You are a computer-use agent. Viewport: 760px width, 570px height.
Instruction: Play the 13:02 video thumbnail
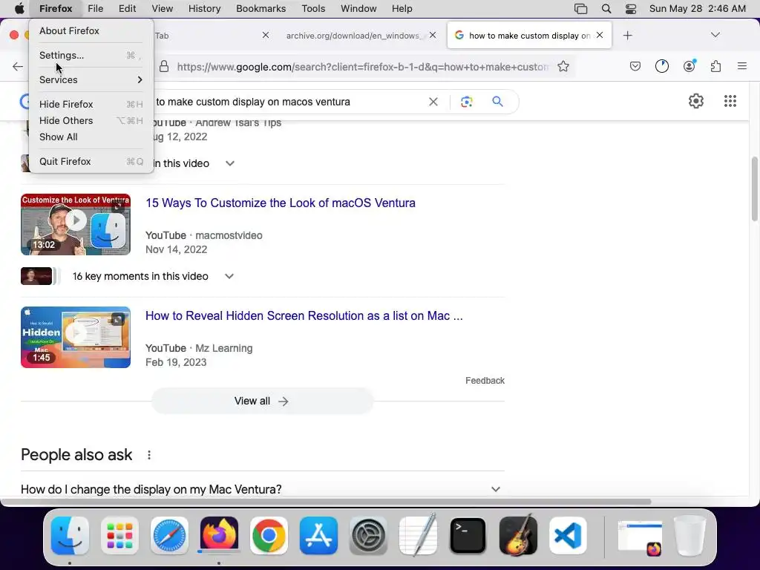(x=76, y=224)
